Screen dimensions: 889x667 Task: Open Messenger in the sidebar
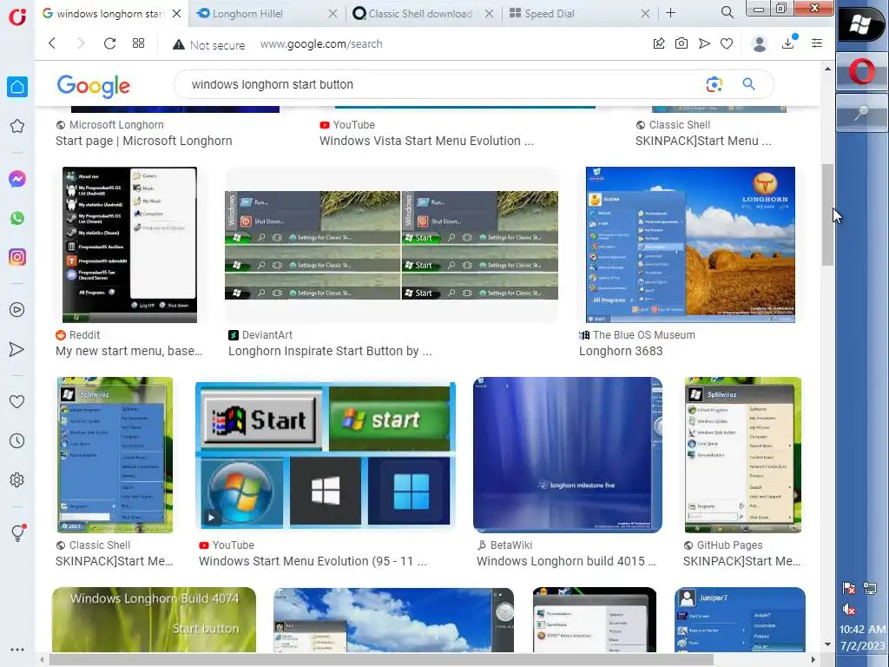(x=17, y=179)
